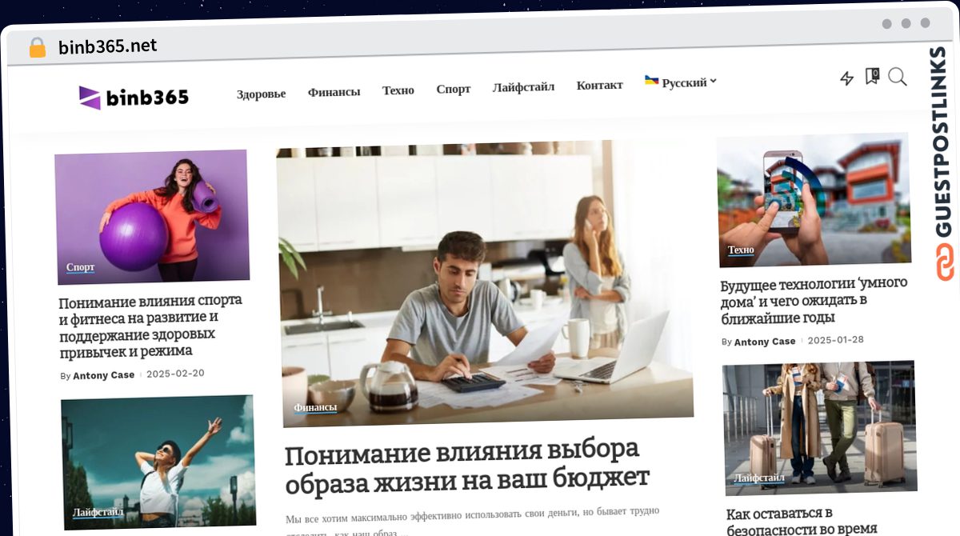Image resolution: width=960 pixels, height=536 pixels.
Task: Click the Ukrainian flag language icon
Action: pyautogui.click(x=652, y=81)
